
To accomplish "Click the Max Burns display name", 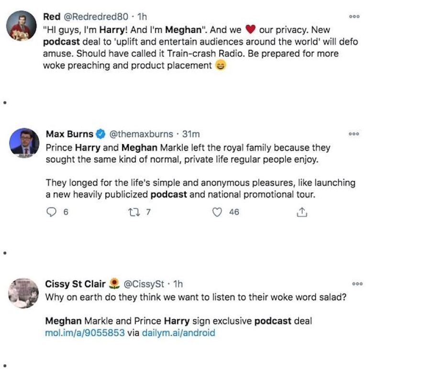I will [x=69, y=134].
